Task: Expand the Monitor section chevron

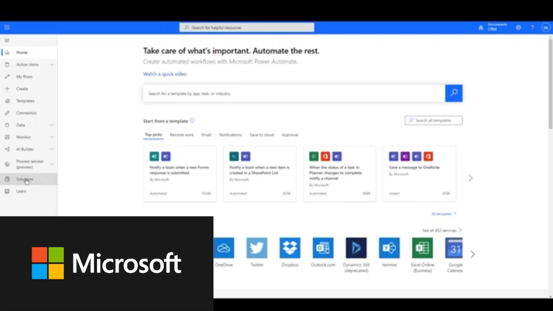Action: point(52,137)
